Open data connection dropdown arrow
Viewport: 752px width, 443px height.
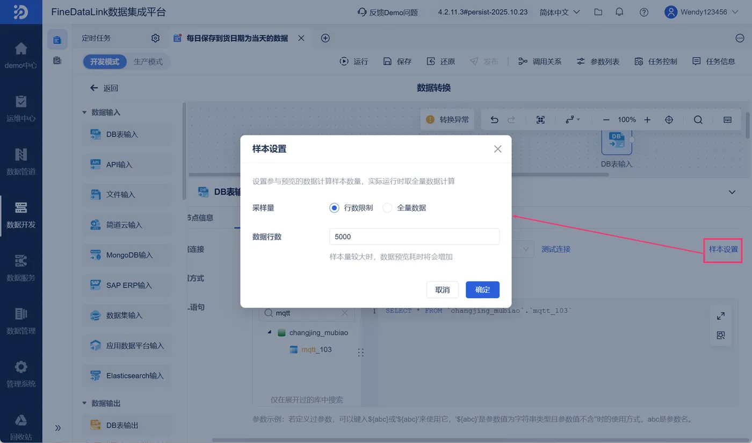pyautogui.click(x=526, y=249)
